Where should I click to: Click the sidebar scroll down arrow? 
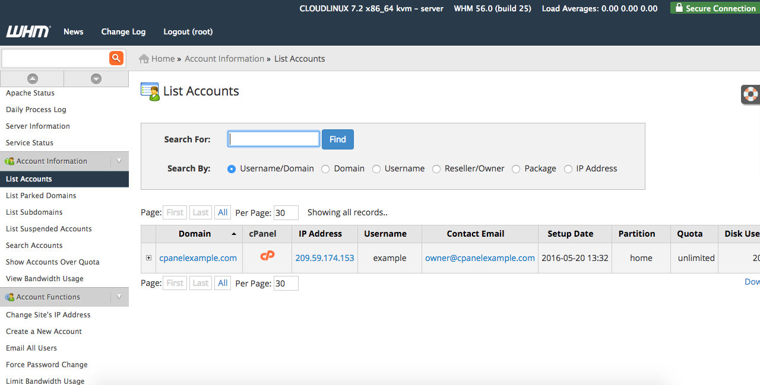(96, 79)
